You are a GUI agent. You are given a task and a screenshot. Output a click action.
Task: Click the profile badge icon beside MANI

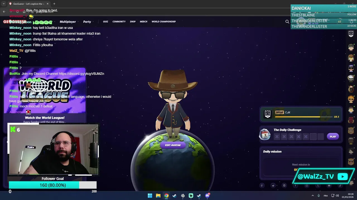coord(268,114)
